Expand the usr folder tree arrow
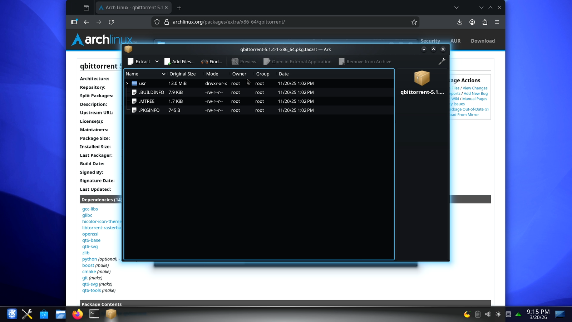The width and height of the screenshot is (572, 322). 127,83
